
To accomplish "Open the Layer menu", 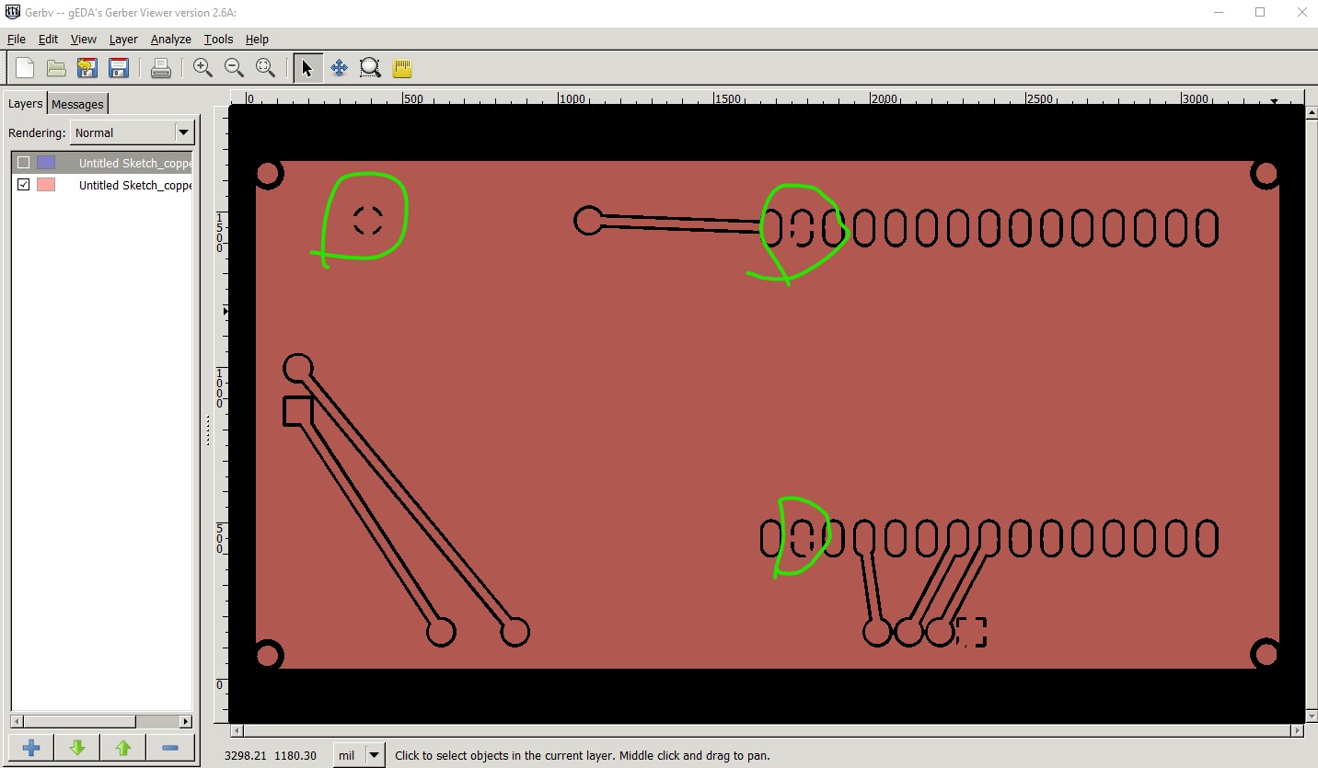I will point(123,40).
